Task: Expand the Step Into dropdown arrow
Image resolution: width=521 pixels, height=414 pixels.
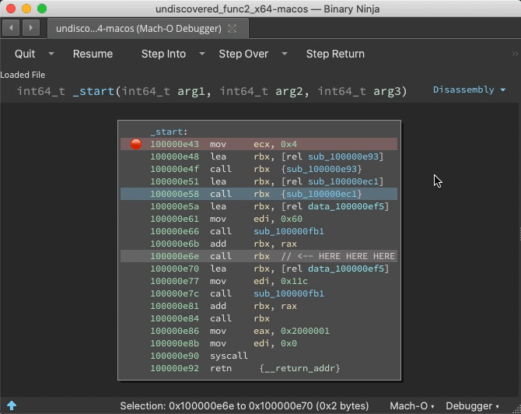Action: point(201,54)
